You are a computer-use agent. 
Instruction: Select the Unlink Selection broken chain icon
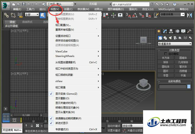coord(13,15)
